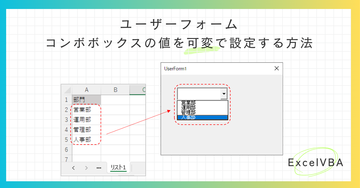Select column B header

(115, 90)
